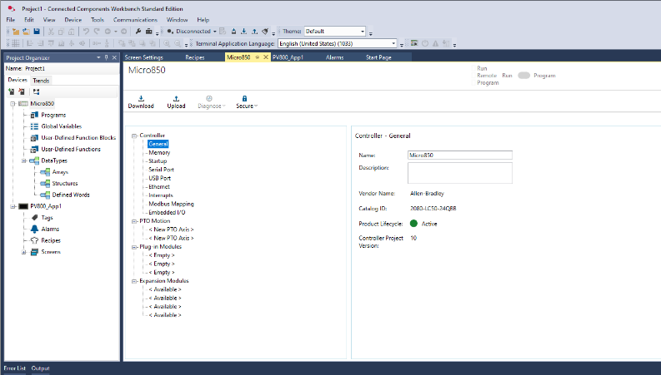The height and width of the screenshot is (375, 661).
Task: Click the Project Organizer Name field
Action: tap(72, 68)
